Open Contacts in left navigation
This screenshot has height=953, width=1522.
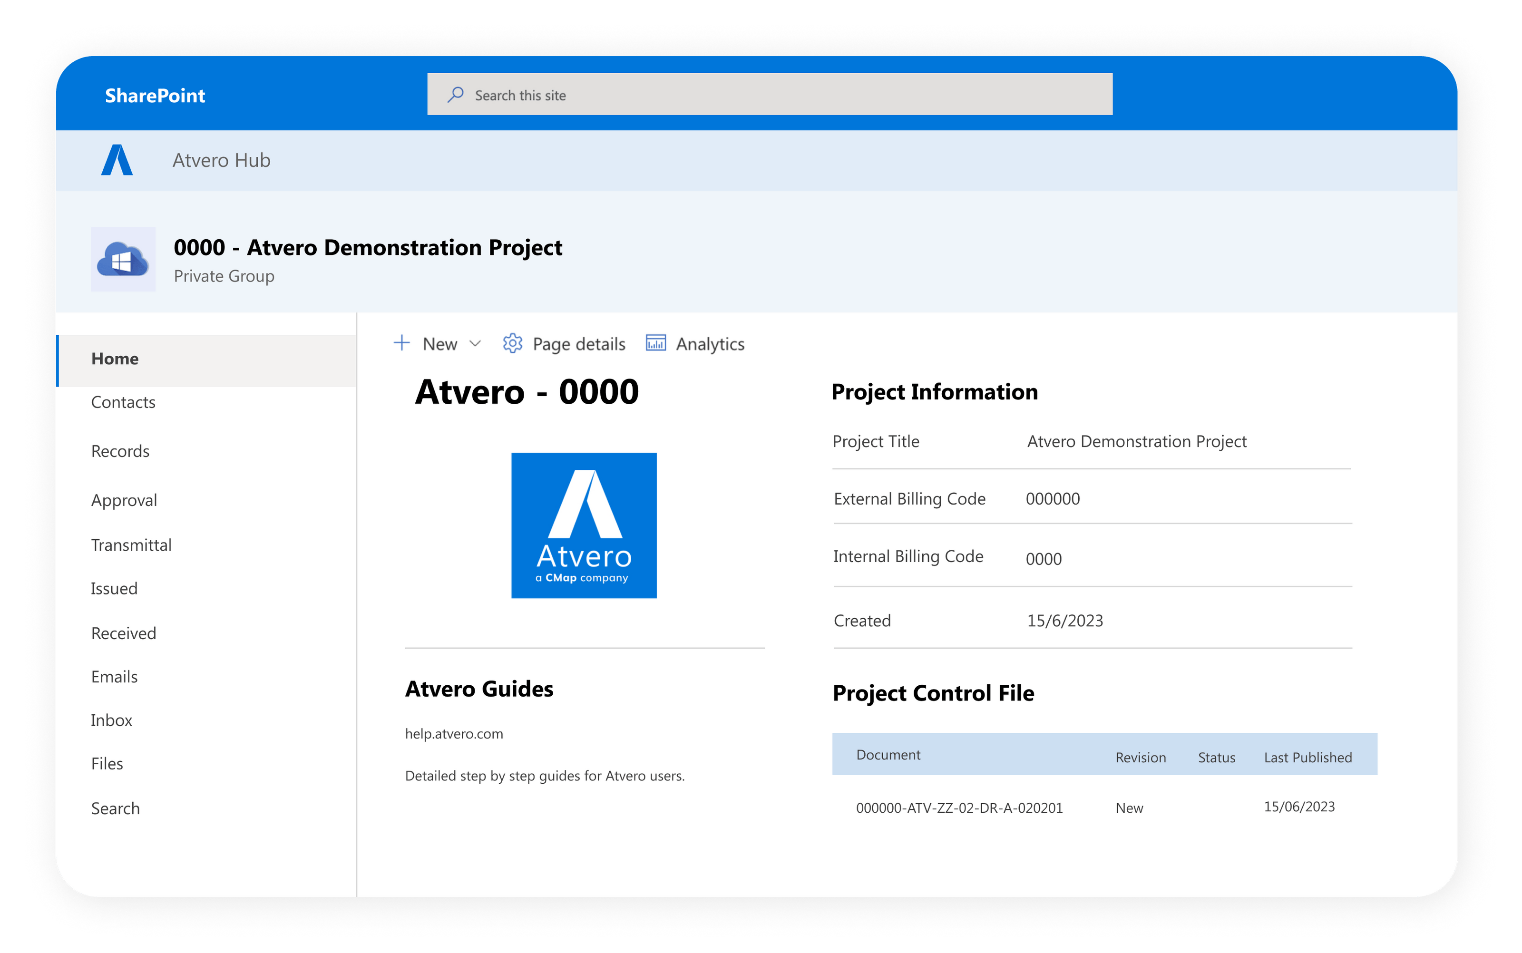click(124, 402)
